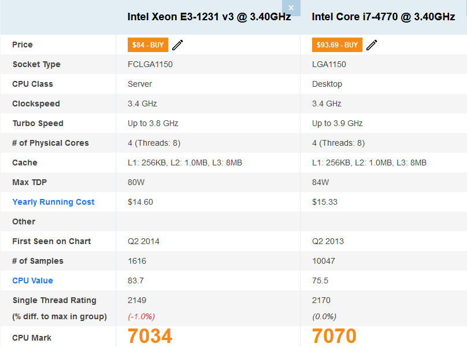Click the pencil edit icon beside the $84 price

point(177,45)
